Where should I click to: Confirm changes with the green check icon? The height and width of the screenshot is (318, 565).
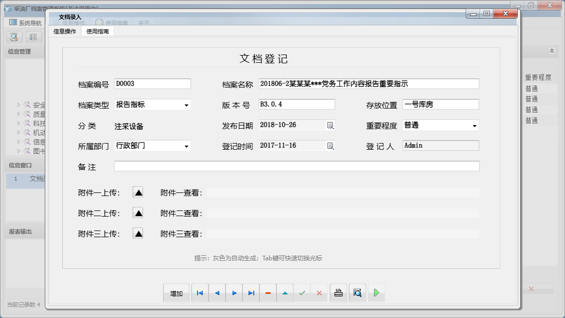(x=303, y=292)
